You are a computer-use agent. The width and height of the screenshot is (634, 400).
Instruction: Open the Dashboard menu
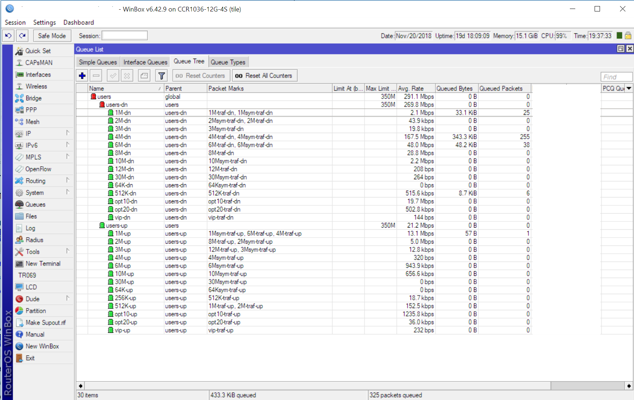(78, 22)
